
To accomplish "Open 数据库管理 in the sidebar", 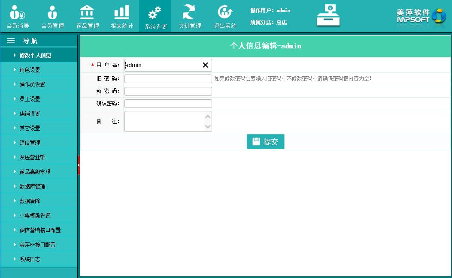I will pyautogui.click(x=32, y=186).
